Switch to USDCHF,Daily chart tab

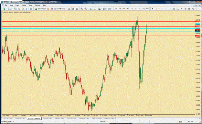8,118
